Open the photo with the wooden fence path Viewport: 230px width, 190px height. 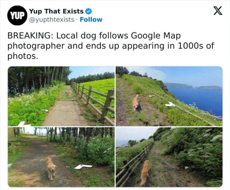61,96
